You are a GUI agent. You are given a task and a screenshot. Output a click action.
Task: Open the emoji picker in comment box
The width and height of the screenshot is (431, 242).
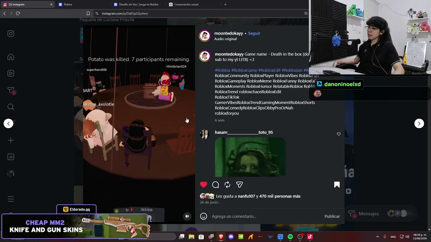tap(203, 216)
